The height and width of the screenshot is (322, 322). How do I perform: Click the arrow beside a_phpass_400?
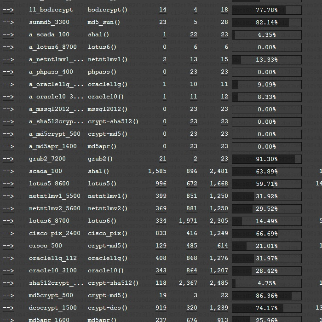tap(8, 72)
